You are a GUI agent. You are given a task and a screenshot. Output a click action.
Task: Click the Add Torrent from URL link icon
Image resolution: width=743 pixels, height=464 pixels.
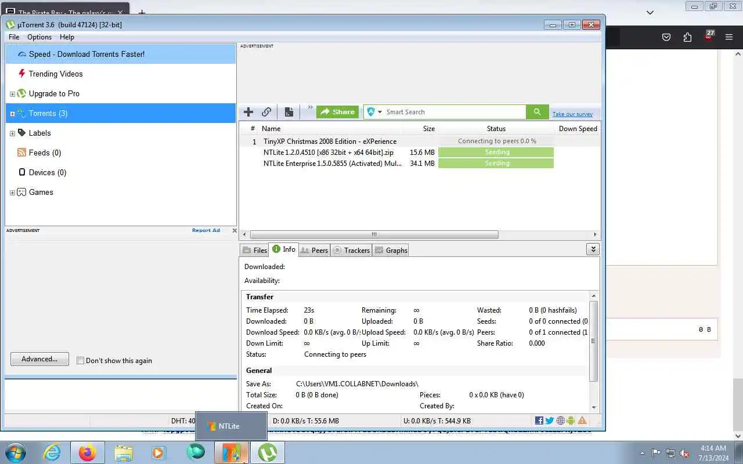[x=266, y=112]
